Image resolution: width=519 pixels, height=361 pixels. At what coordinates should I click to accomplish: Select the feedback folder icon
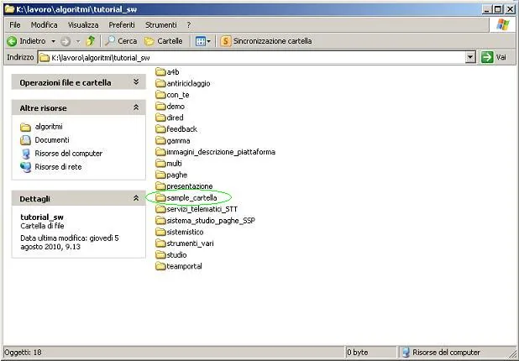pyautogui.click(x=160, y=129)
